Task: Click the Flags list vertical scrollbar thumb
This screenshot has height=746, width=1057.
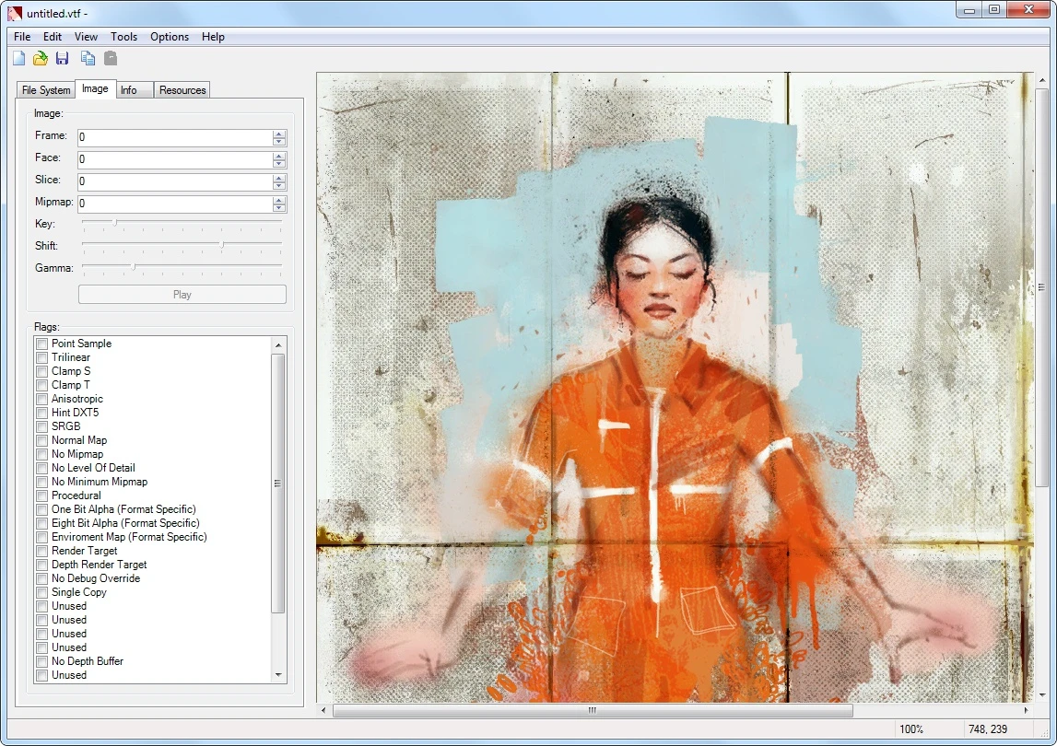Action: [277, 484]
